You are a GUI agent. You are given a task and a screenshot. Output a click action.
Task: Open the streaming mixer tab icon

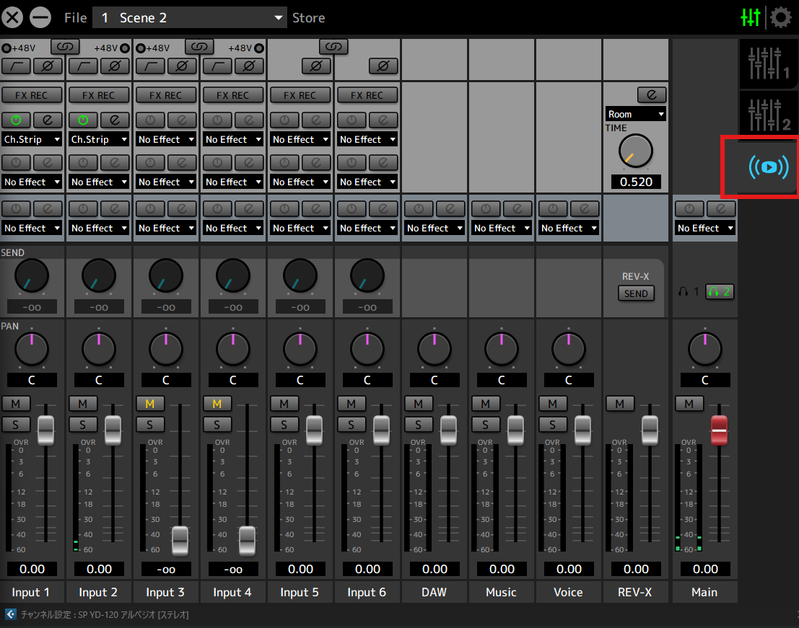pos(768,167)
